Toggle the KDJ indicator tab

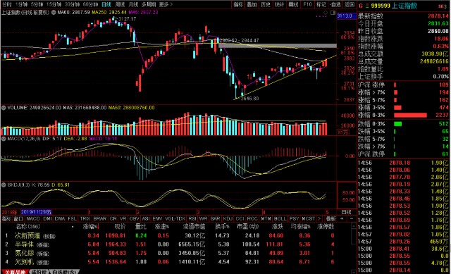[228, 219]
